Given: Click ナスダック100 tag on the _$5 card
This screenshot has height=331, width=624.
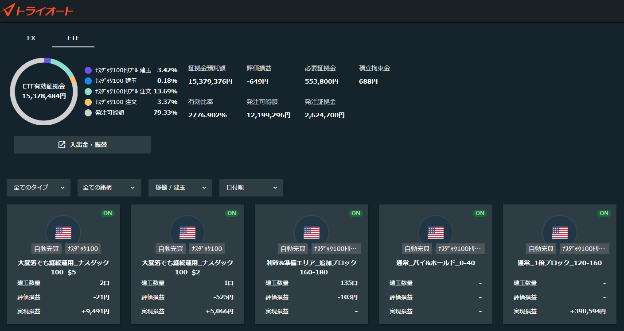Looking at the screenshot, I should 83,249.
